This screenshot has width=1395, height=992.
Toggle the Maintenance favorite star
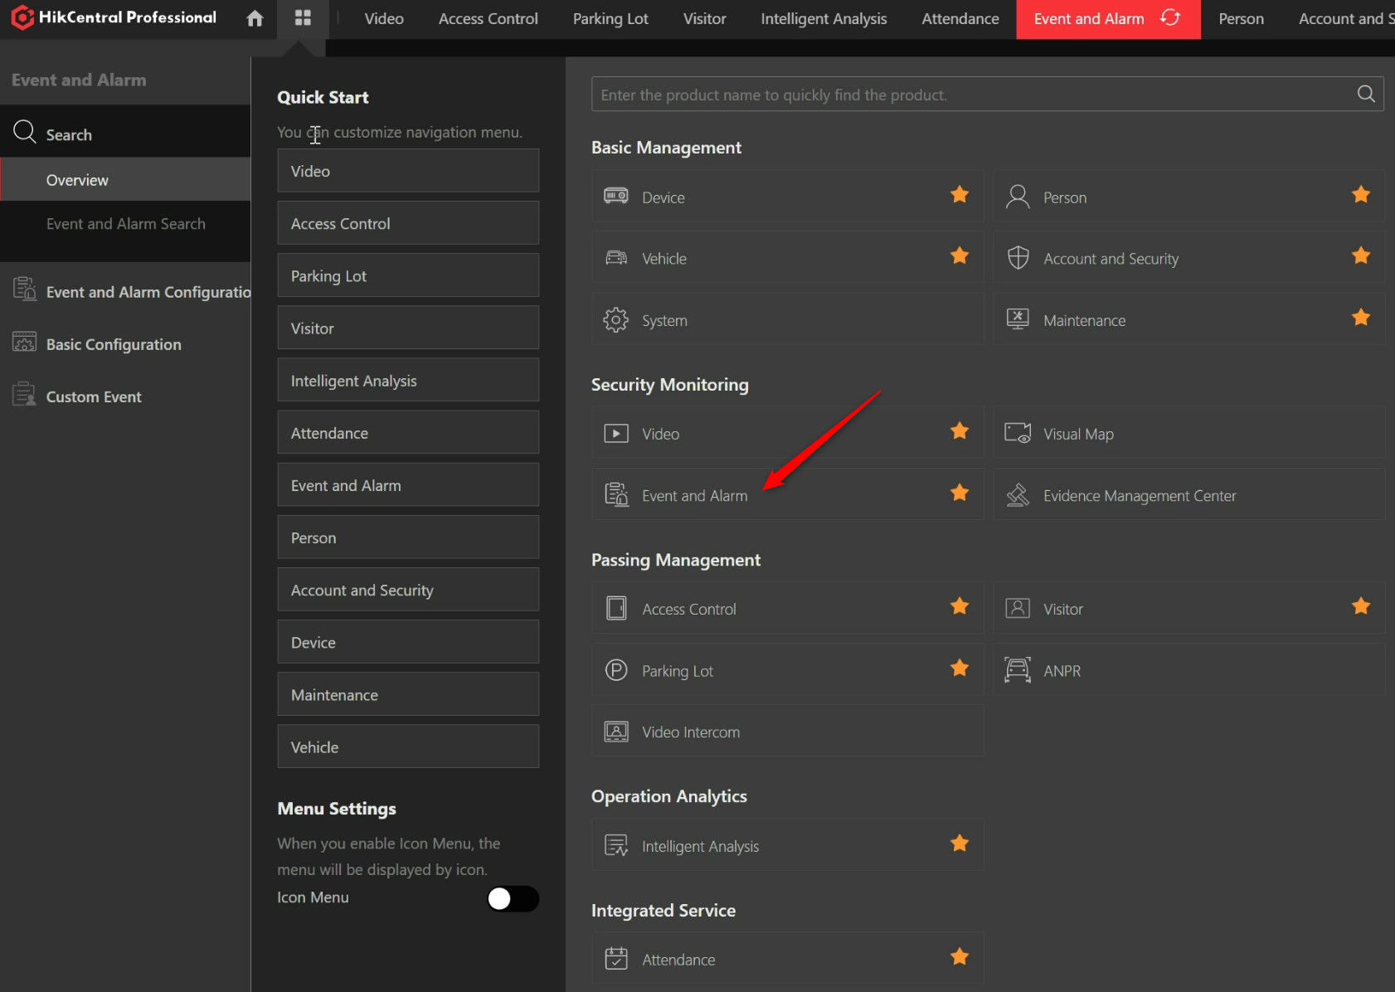[1361, 317]
